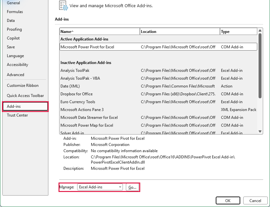Click the No compatibility information available text
Viewport: 270px width, 207px height.
coord(124,151)
